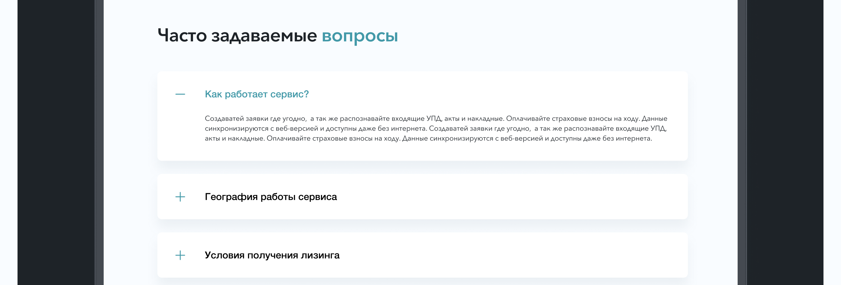The height and width of the screenshot is (285, 841).
Task: Click the last line of the answer paragraph
Action: click(x=428, y=138)
